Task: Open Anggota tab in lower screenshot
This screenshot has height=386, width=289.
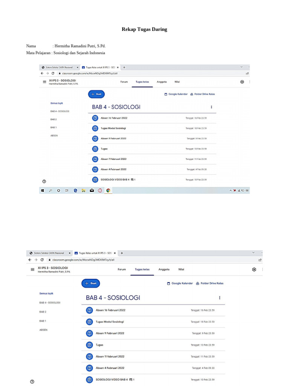Action: [x=164, y=270]
